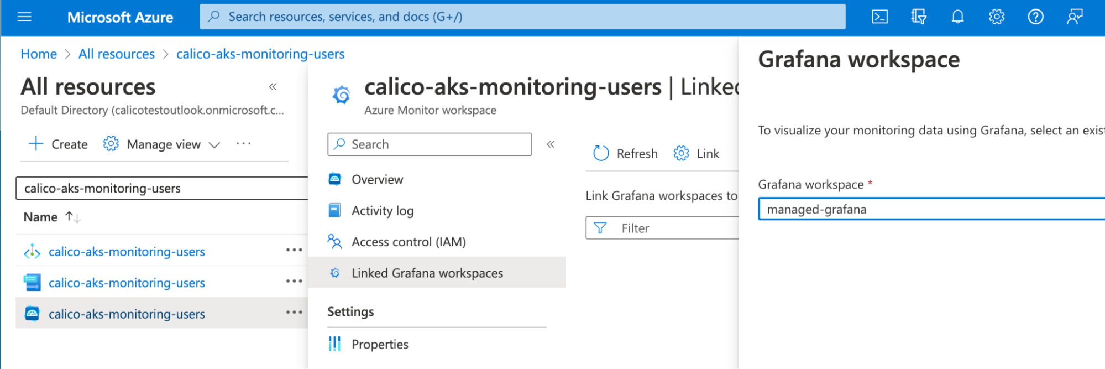1105x369 pixels.
Task: Click the third calico-aks-monitoring-users resource icon
Action: click(32, 314)
